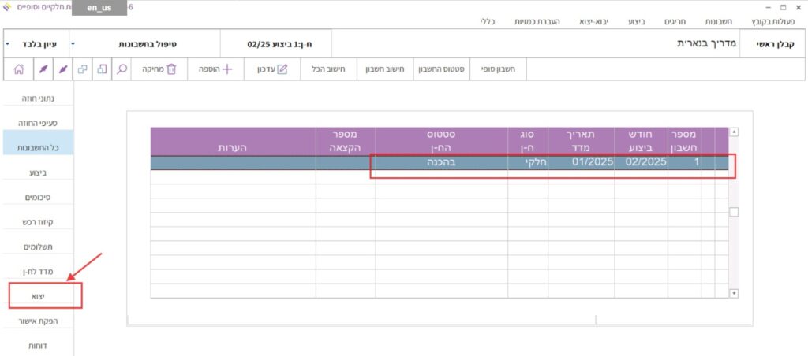The height and width of the screenshot is (356, 808).
Task: Click the pencil edit icon for עדכון
Action: (x=282, y=69)
